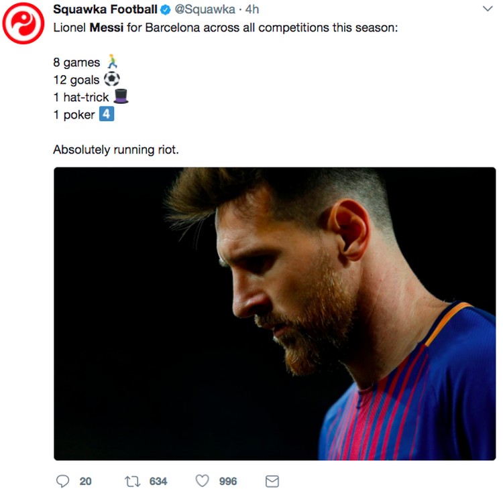
Task: Click the 'Absolutely running riot.' tweet text
Action: (x=116, y=149)
